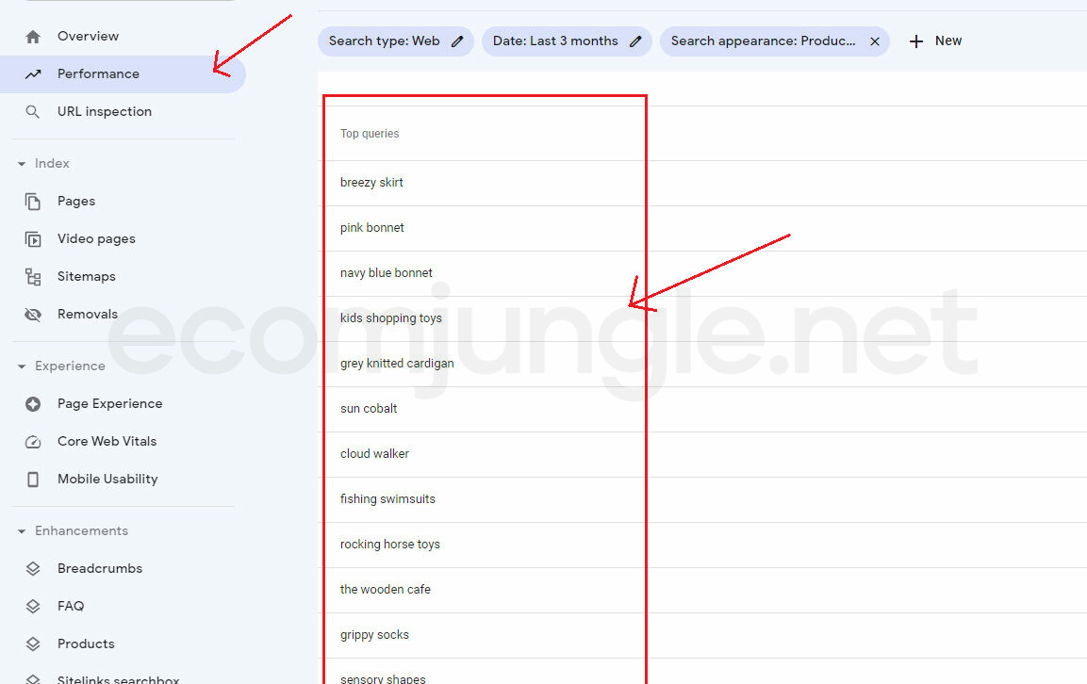The height and width of the screenshot is (684, 1087).
Task: Add a New filter
Action: [935, 41]
